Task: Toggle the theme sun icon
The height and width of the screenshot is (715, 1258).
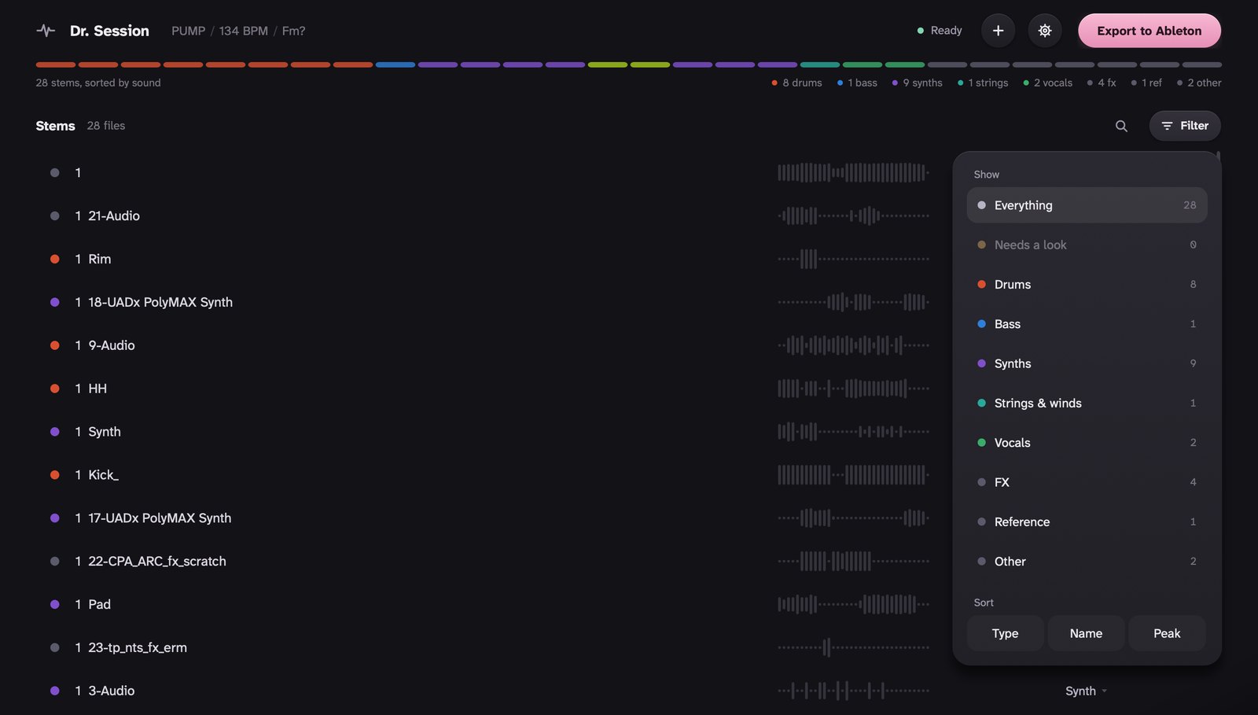Action: coord(1045,31)
